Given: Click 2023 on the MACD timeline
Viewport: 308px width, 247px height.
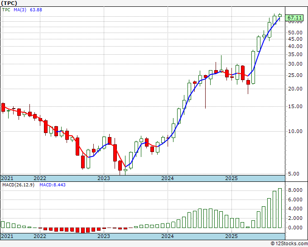Looking at the screenshot, I should click(x=104, y=236).
